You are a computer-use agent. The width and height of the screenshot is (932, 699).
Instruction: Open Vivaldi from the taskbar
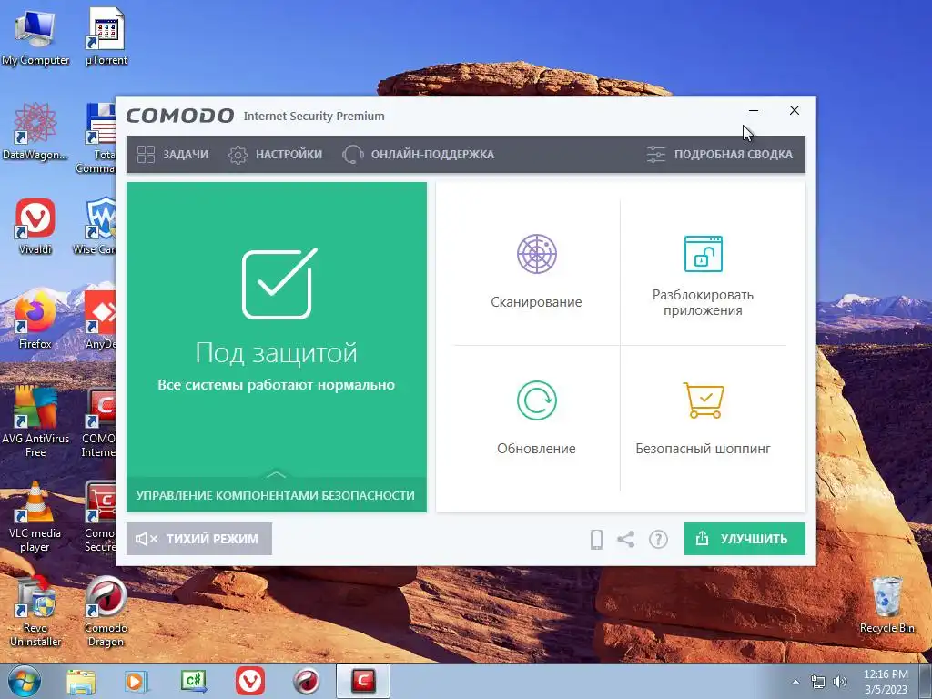pos(250,681)
